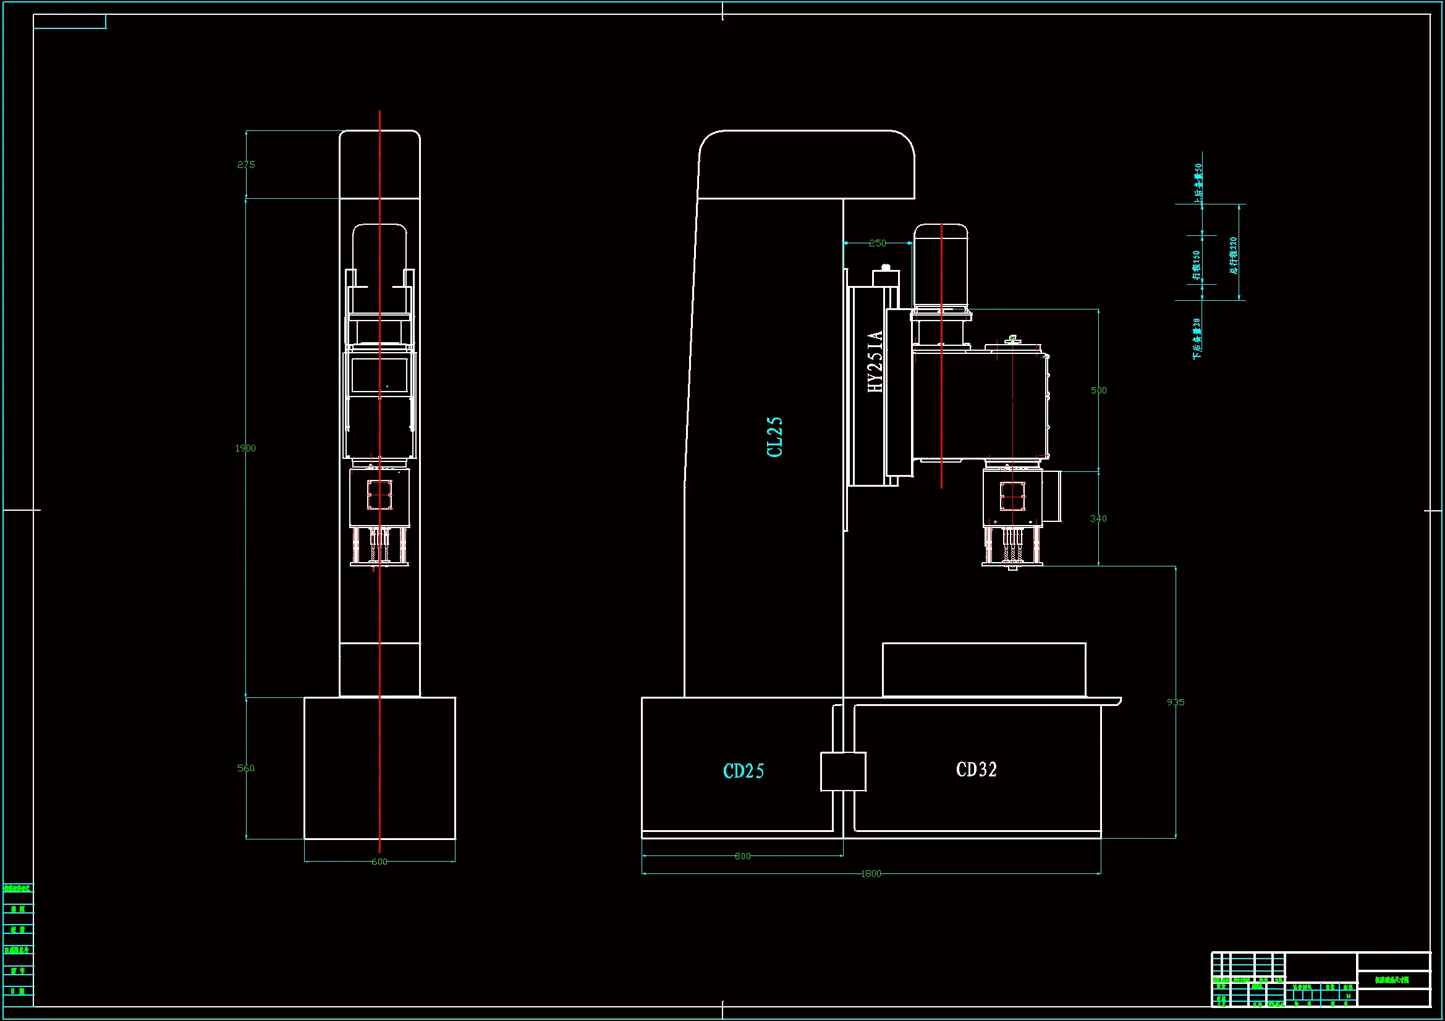1445x1021 pixels.
Task: Click the 日期 cell in left revision strip
Action: click(19, 991)
